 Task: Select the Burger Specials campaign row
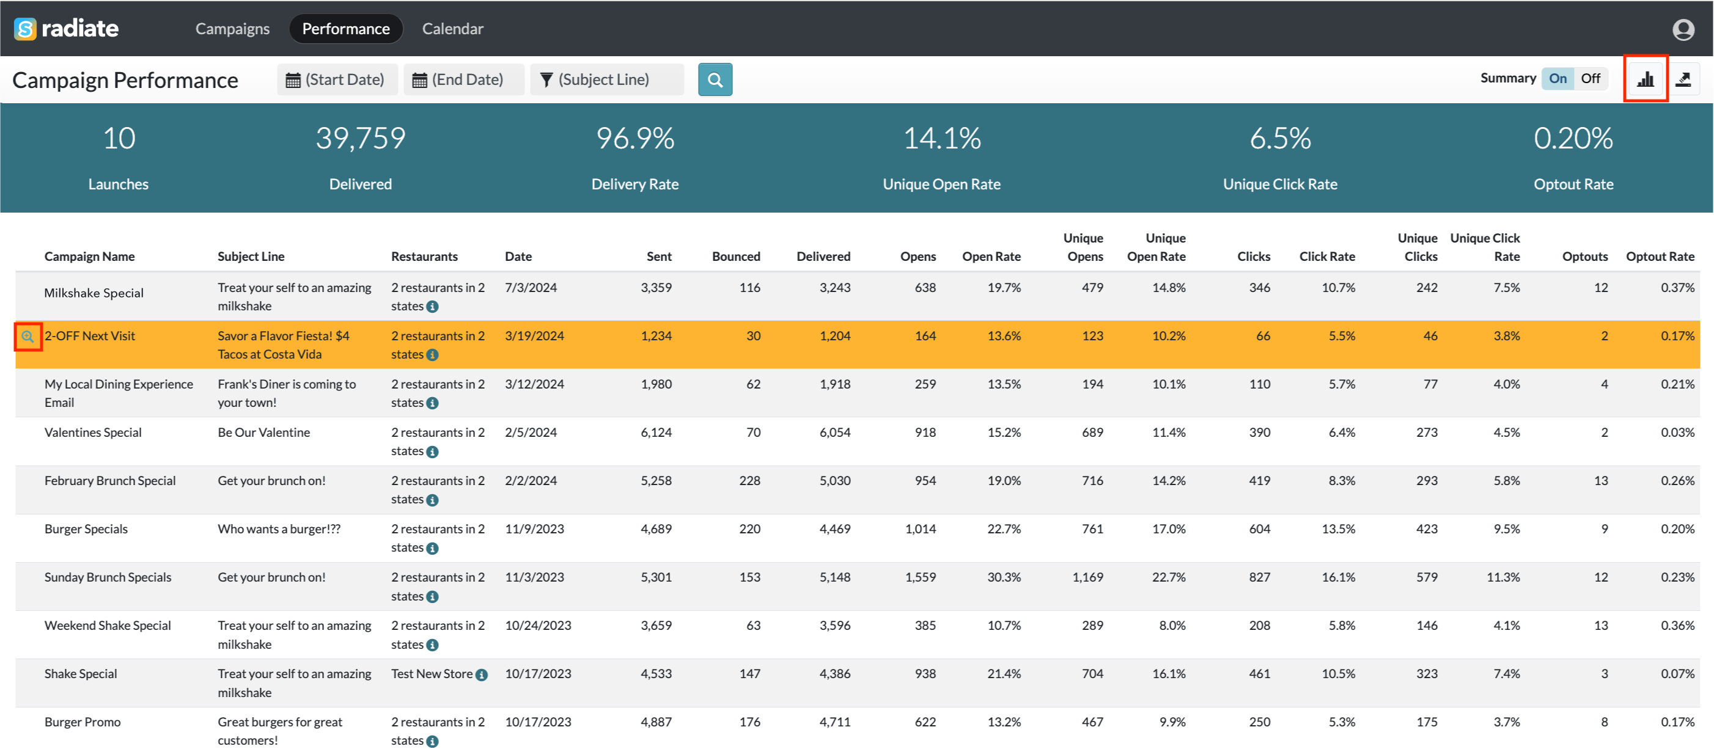pos(86,530)
